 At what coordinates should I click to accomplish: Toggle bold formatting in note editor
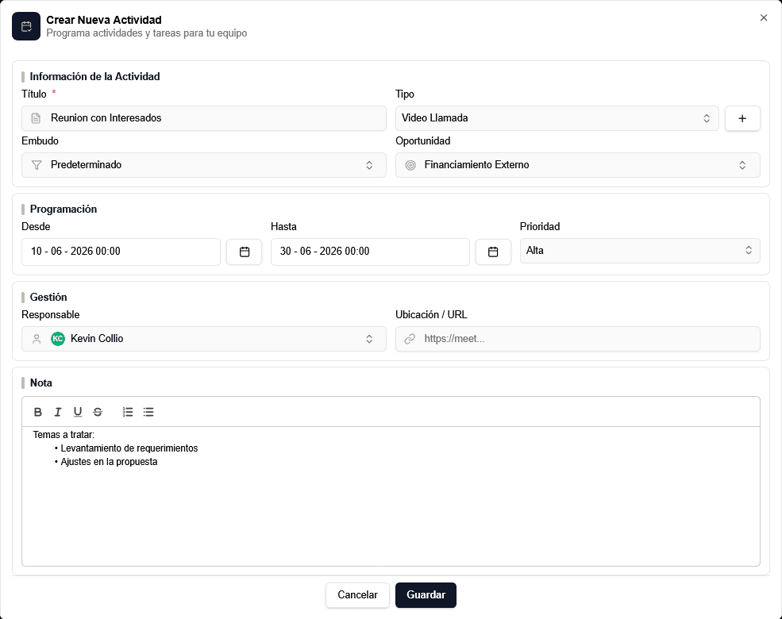pos(38,412)
